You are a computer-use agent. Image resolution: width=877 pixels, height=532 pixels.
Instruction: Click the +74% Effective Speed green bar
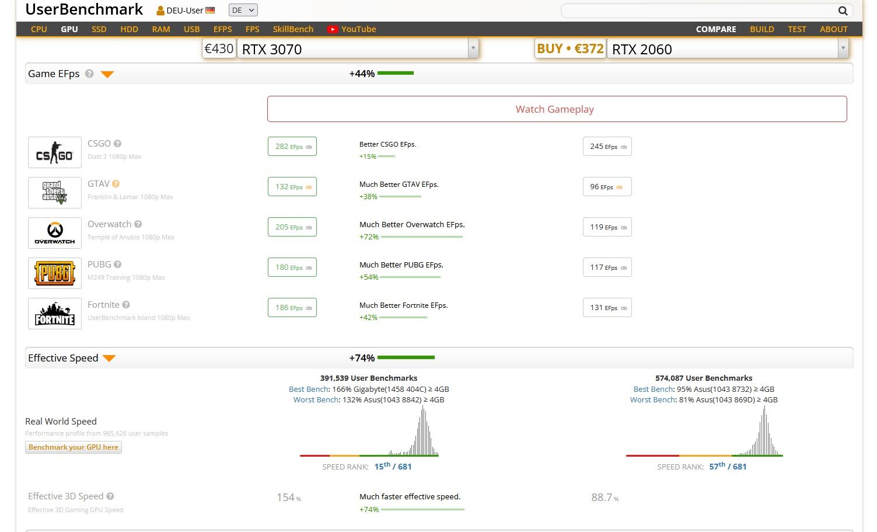406,357
